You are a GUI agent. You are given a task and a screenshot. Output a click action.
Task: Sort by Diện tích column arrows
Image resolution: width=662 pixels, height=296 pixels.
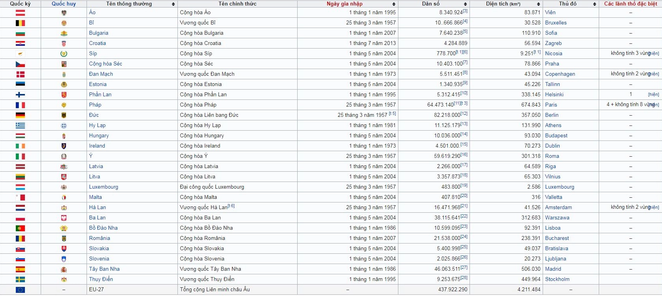(x=538, y=4)
